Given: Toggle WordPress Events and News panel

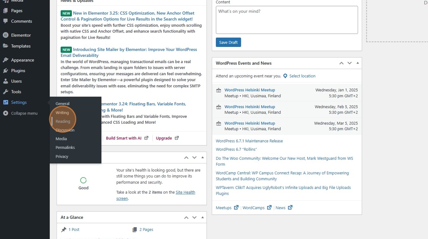Looking at the screenshot, I should click(358, 63).
